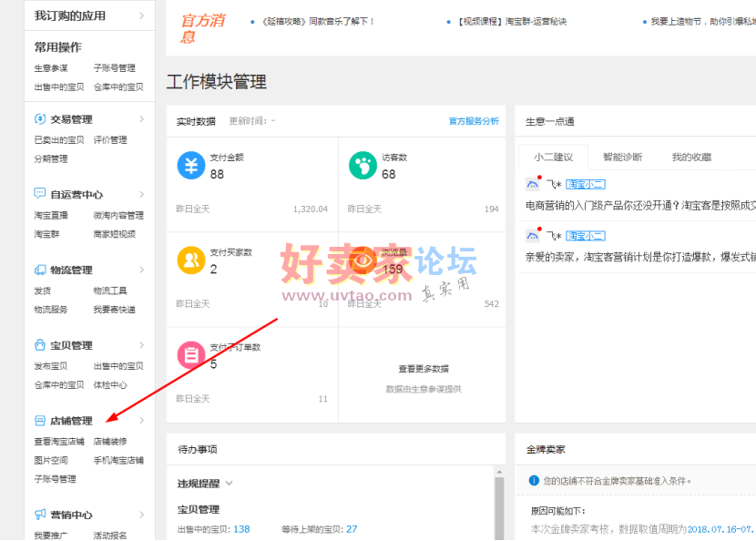The image size is (756, 541).
Task: Click the 店铺管理 store icon
Action: coord(40,421)
